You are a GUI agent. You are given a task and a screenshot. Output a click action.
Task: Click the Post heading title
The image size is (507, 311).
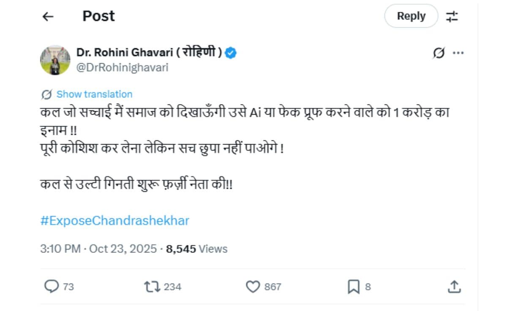[98, 16]
